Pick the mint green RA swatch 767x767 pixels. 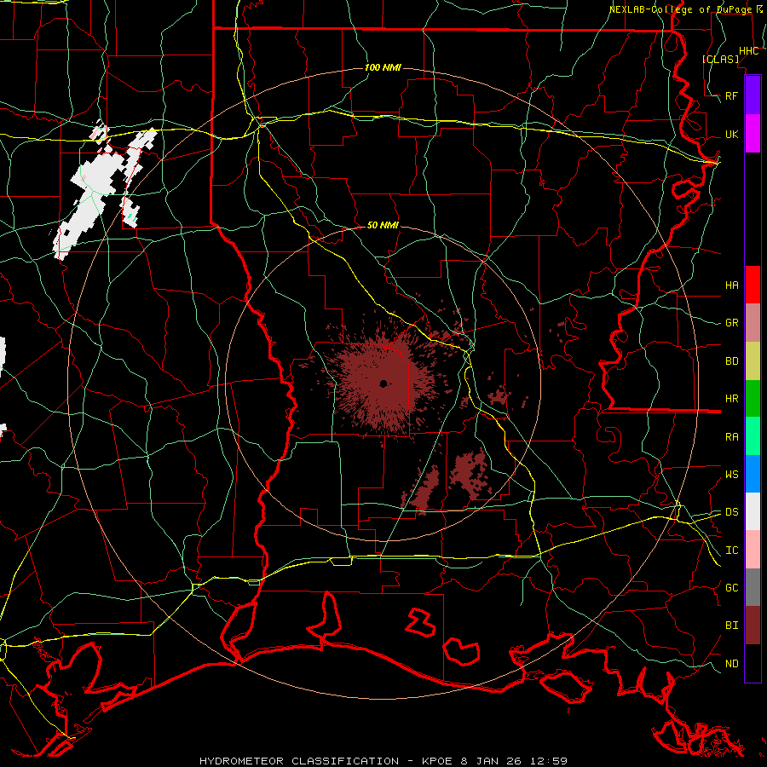tap(753, 436)
